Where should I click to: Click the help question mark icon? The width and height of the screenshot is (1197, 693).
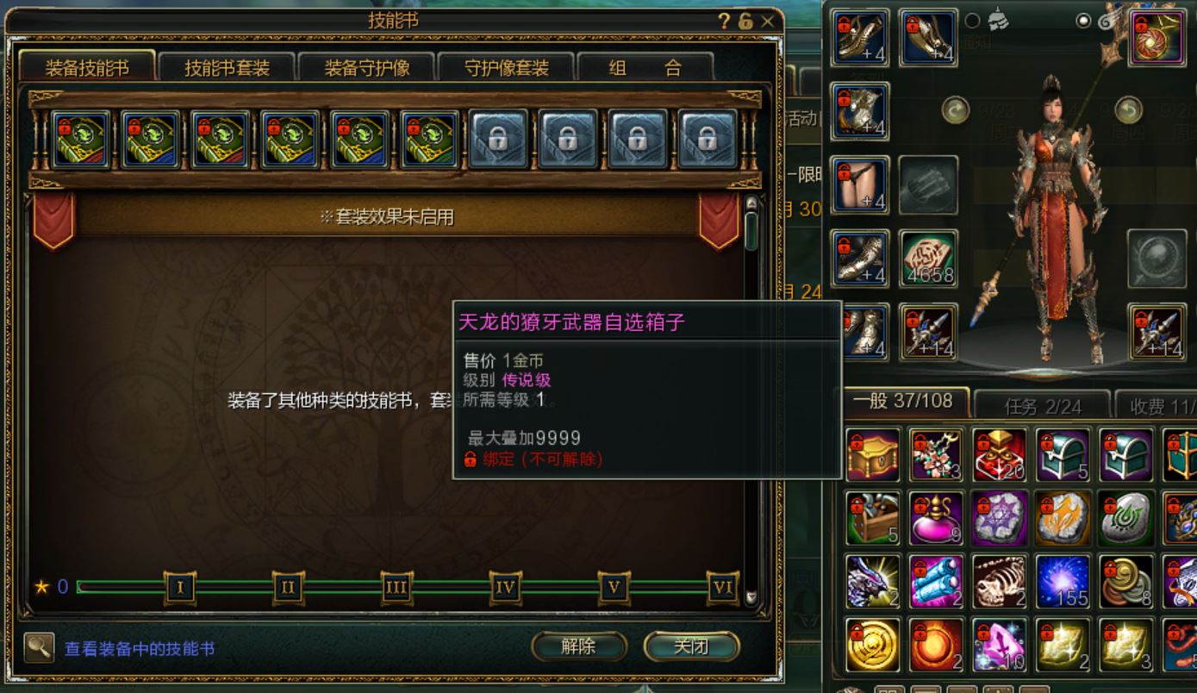(724, 22)
